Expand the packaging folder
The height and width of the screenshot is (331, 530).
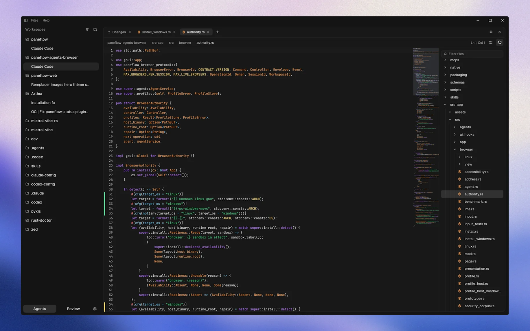[x=445, y=75]
